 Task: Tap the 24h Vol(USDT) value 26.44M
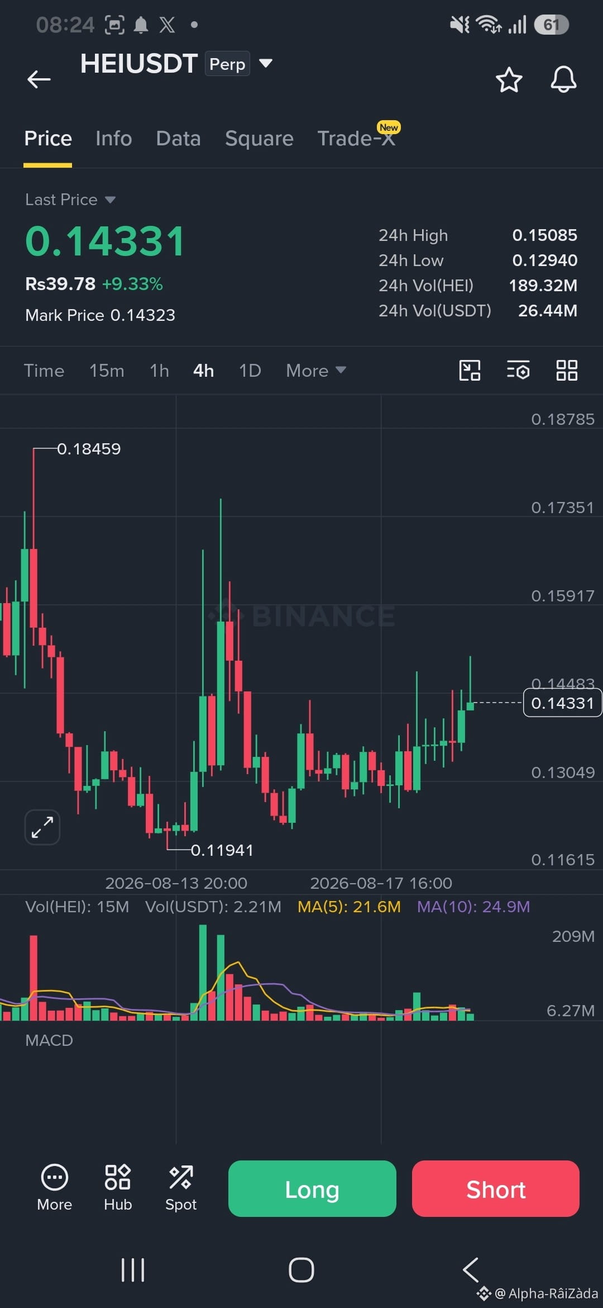pyautogui.click(x=548, y=311)
